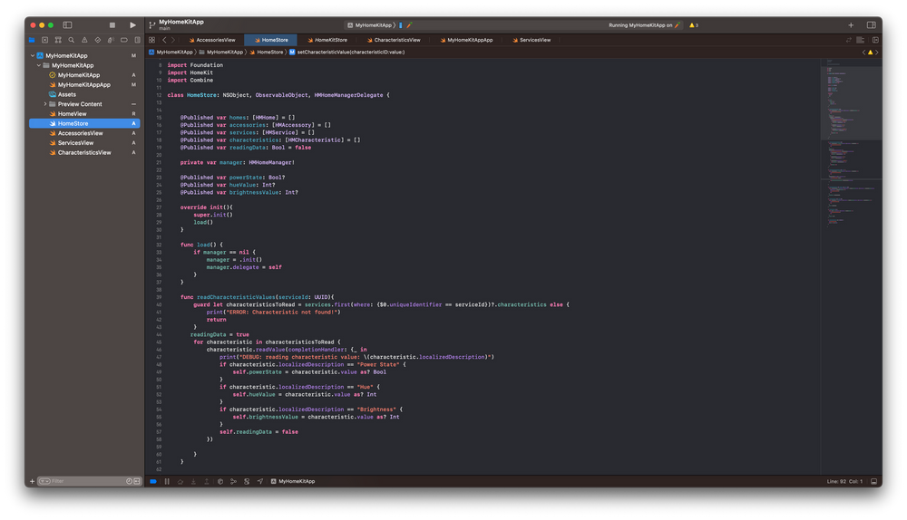
Task: Pause program execution in debug bar
Action: (x=167, y=481)
